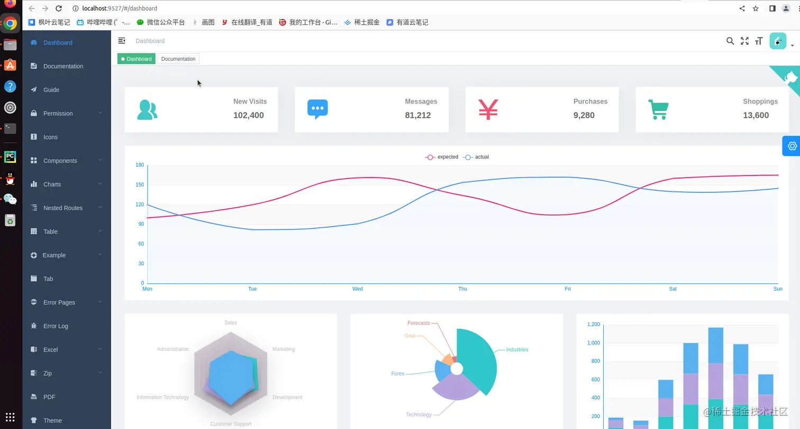Open the font size selector icon
800x429 pixels.
759,41
